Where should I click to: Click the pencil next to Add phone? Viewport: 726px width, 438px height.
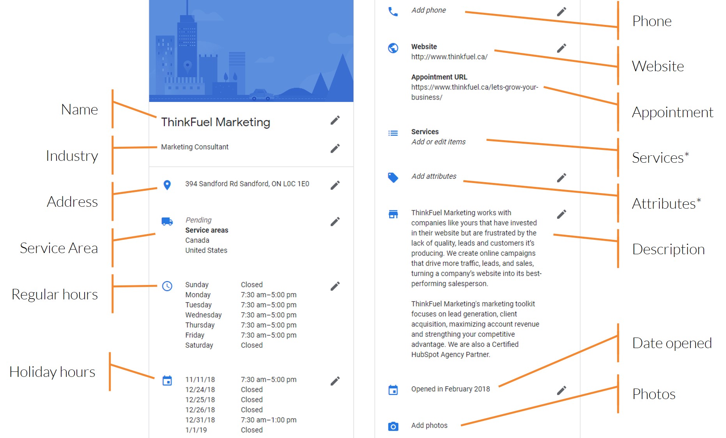point(561,12)
